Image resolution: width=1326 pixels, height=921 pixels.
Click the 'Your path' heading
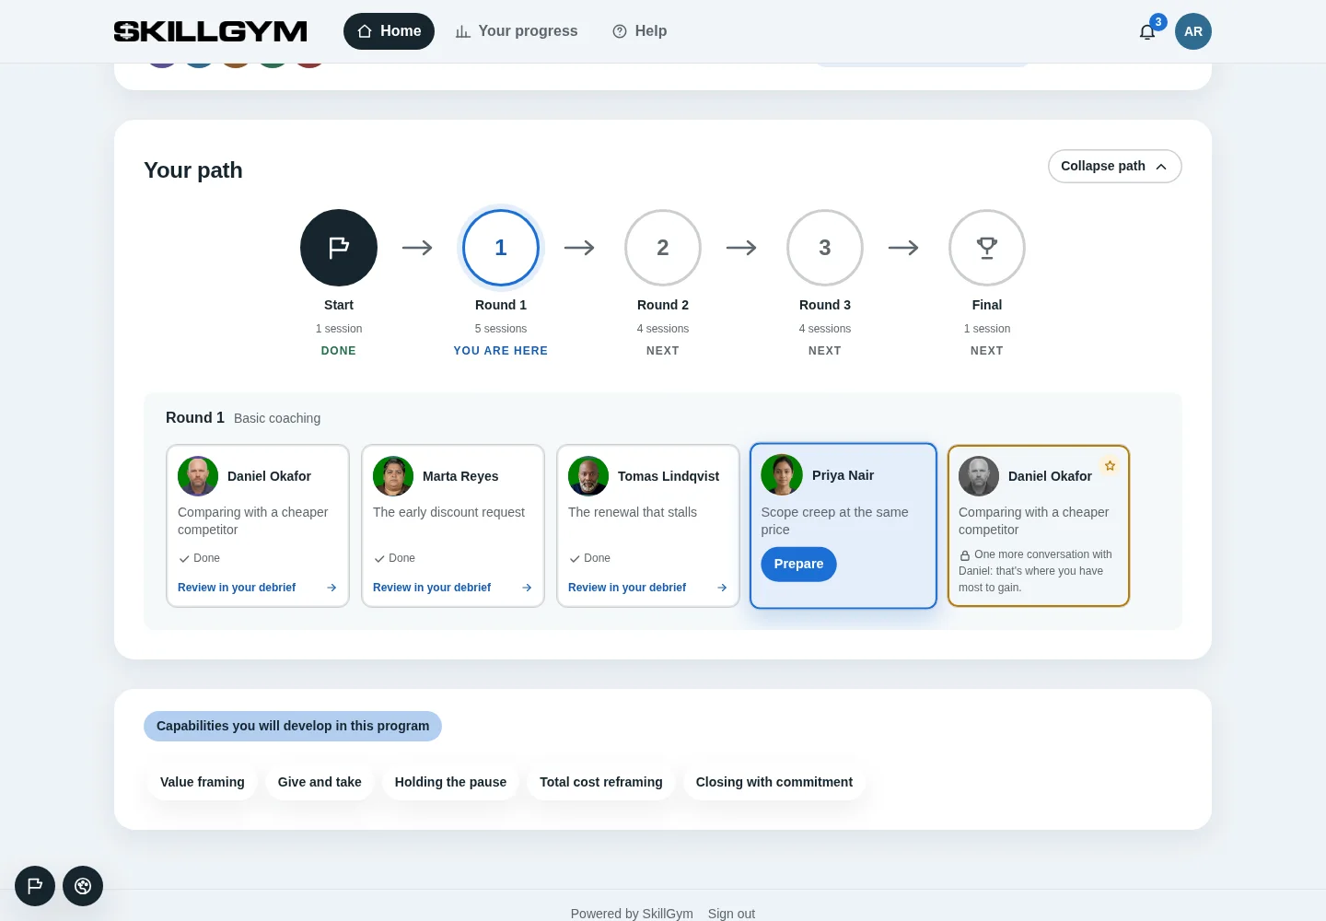coord(193,170)
